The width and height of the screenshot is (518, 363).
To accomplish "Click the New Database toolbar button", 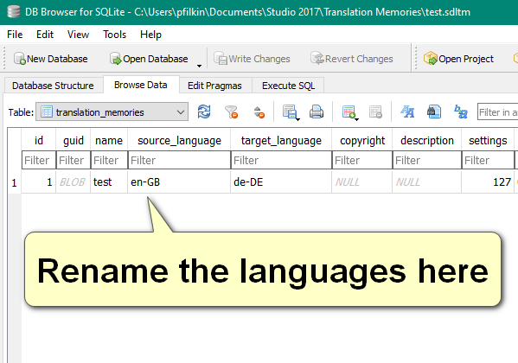I will coord(51,59).
